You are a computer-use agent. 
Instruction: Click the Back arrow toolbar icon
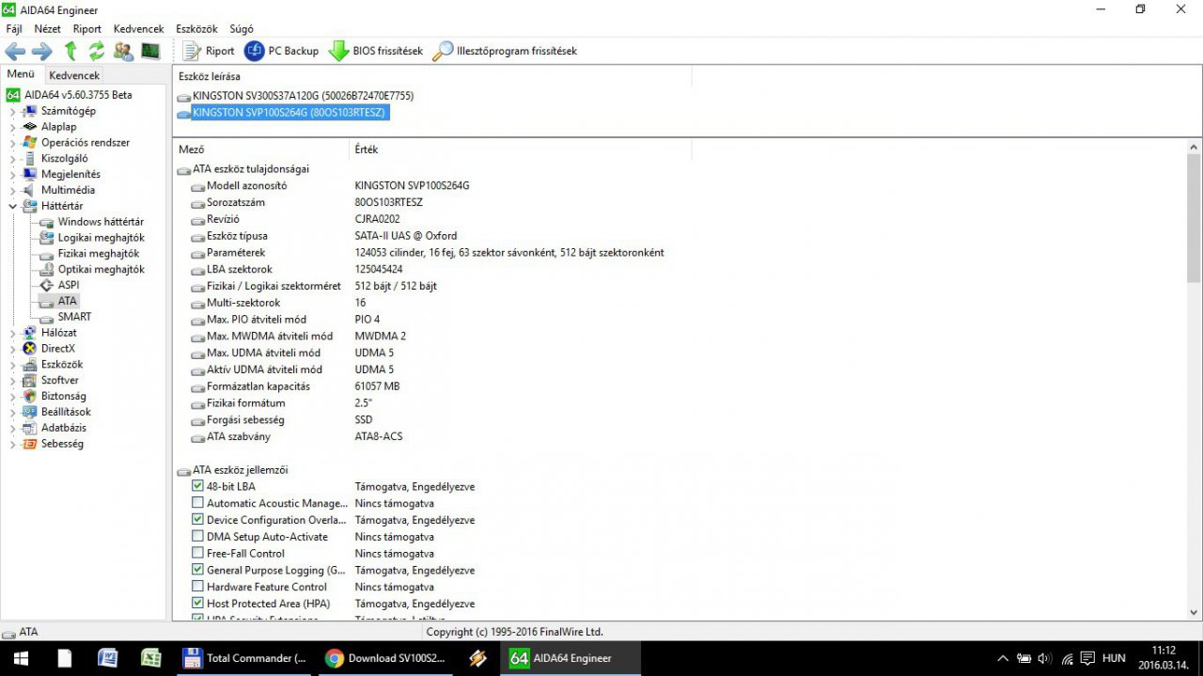tap(15, 51)
